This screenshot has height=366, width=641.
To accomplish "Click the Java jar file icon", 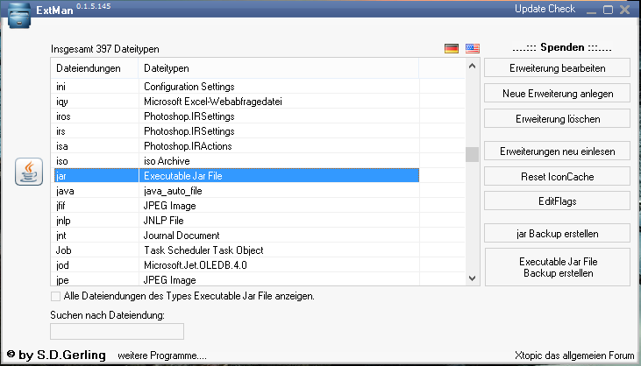I will click(x=30, y=172).
